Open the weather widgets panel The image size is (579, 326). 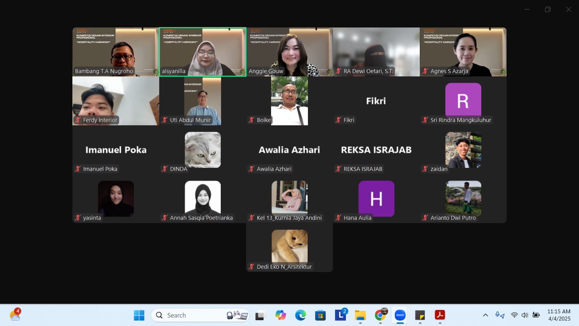pyautogui.click(x=15, y=315)
